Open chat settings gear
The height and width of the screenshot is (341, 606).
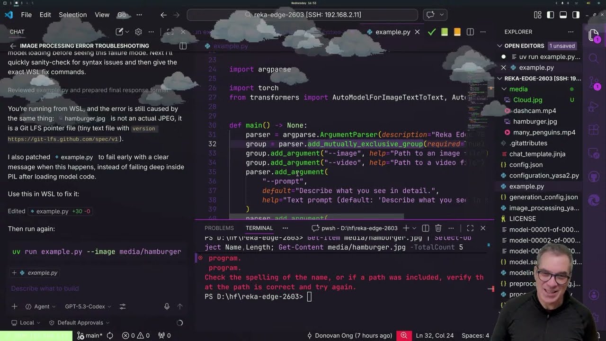(x=138, y=32)
